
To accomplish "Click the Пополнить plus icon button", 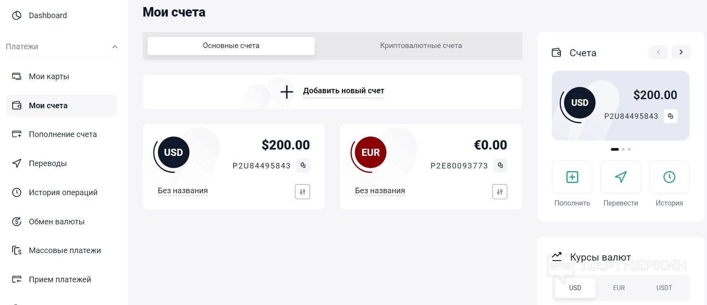I will click(x=572, y=177).
